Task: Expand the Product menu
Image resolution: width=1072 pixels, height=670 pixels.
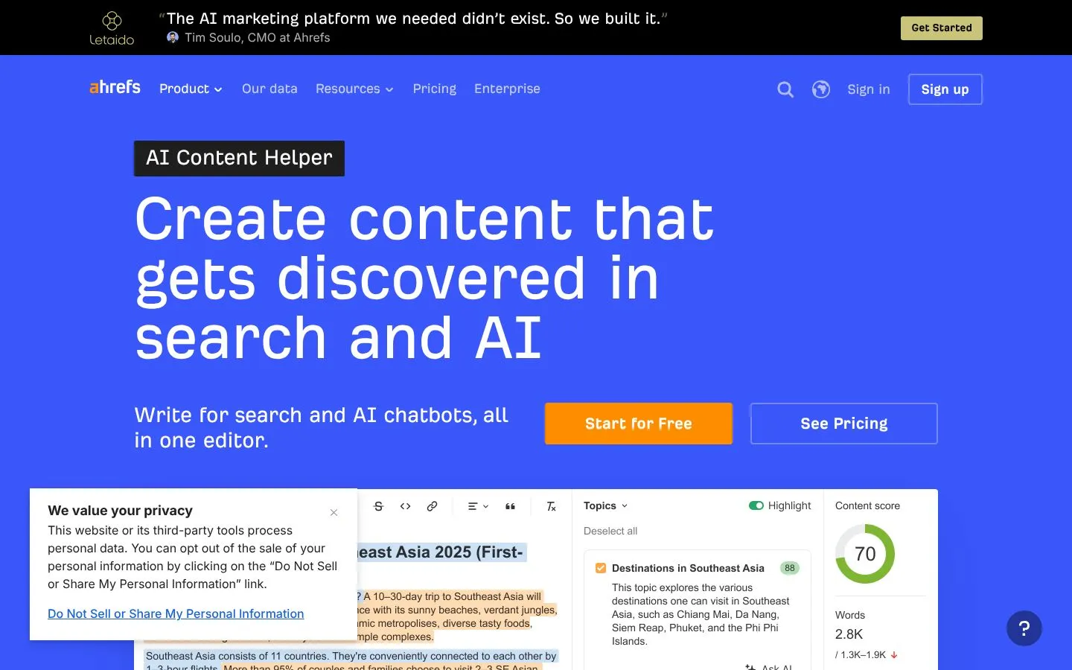Action: [x=191, y=89]
